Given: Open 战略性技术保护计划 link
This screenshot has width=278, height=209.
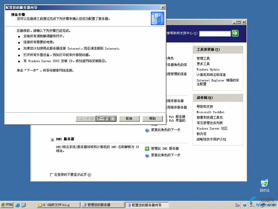Looking at the screenshot, I should [x=211, y=139].
